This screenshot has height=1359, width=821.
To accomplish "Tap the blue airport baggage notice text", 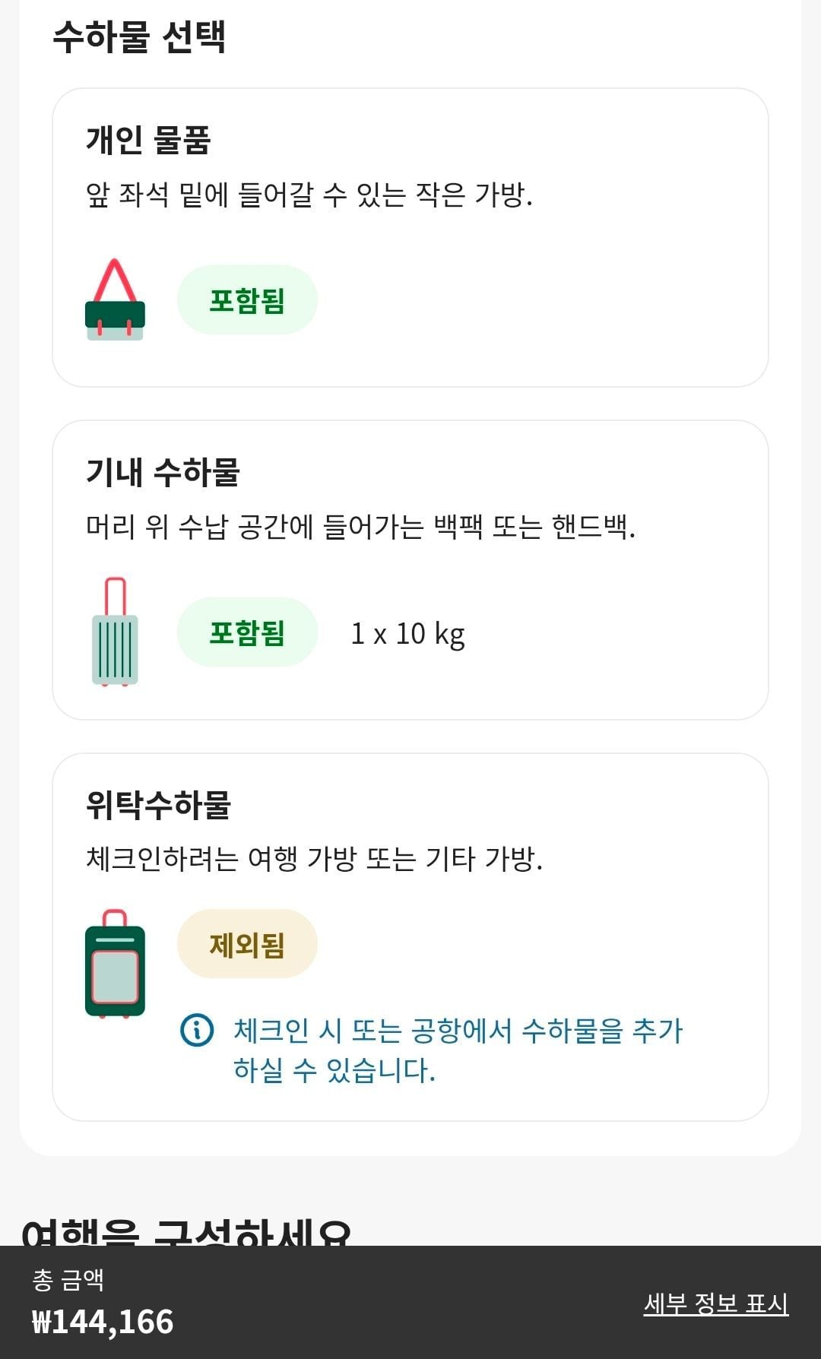I will (458, 1050).
